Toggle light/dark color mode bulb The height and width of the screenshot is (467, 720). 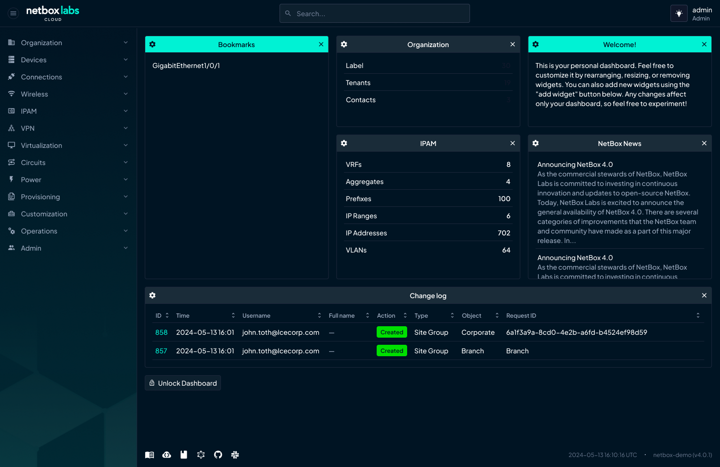679,13
